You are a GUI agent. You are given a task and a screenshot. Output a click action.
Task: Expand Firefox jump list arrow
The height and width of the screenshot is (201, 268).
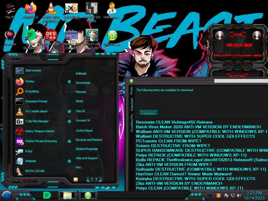[x=69, y=82]
